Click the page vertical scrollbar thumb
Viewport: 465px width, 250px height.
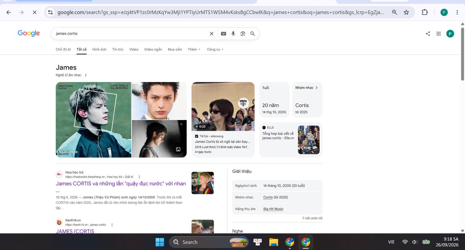(462, 54)
